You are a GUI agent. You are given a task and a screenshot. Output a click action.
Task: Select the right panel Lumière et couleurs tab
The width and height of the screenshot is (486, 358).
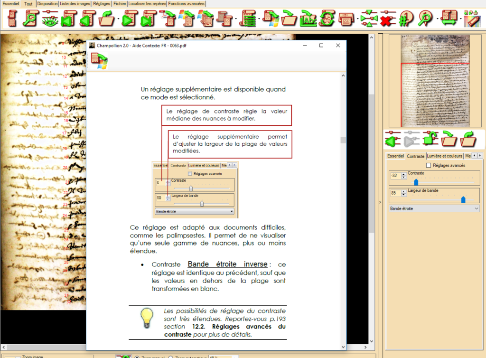click(x=444, y=156)
